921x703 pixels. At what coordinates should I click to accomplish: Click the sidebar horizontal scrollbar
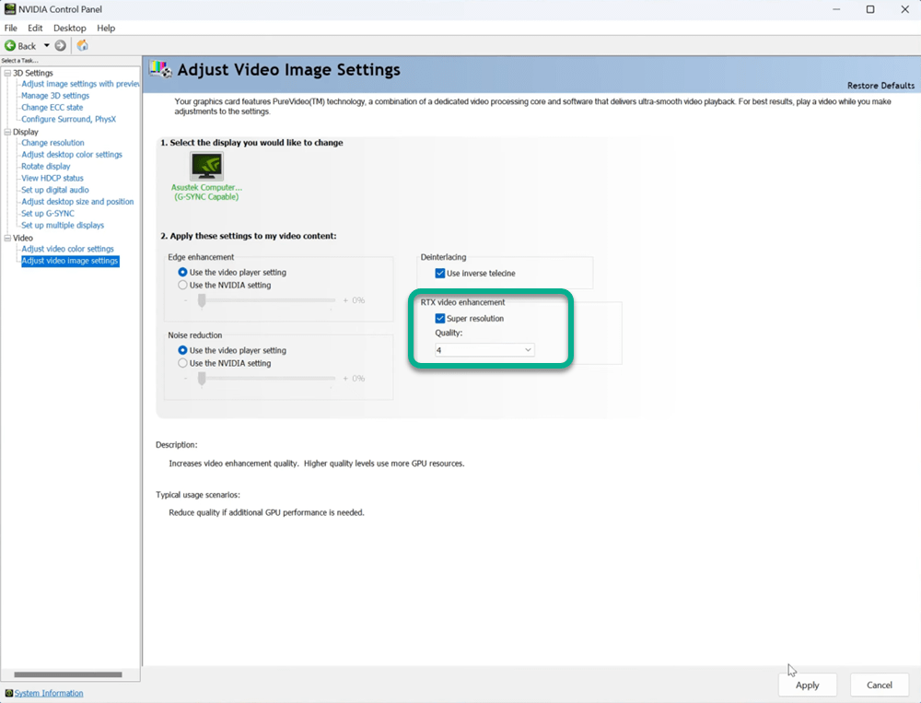[x=68, y=674]
